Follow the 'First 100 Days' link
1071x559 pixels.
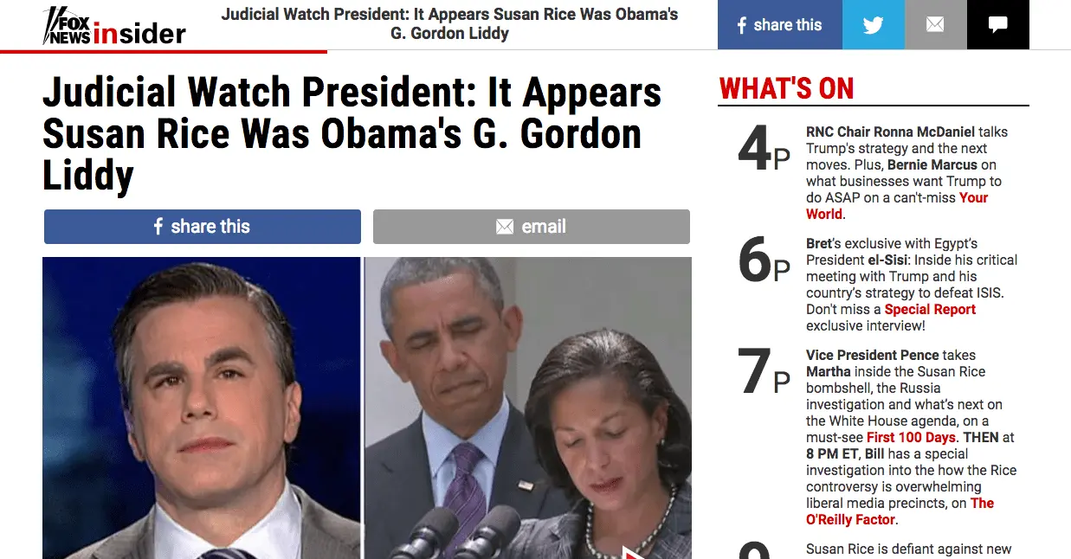tap(911, 437)
